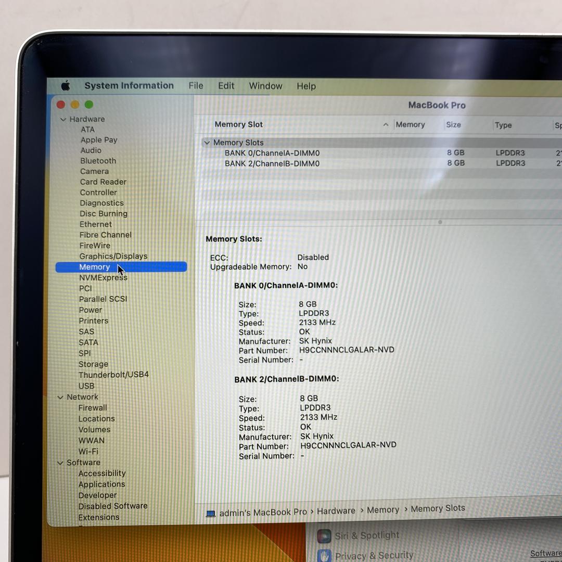
Task: Select SATA in the sidebar
Action: click(88, 342)
